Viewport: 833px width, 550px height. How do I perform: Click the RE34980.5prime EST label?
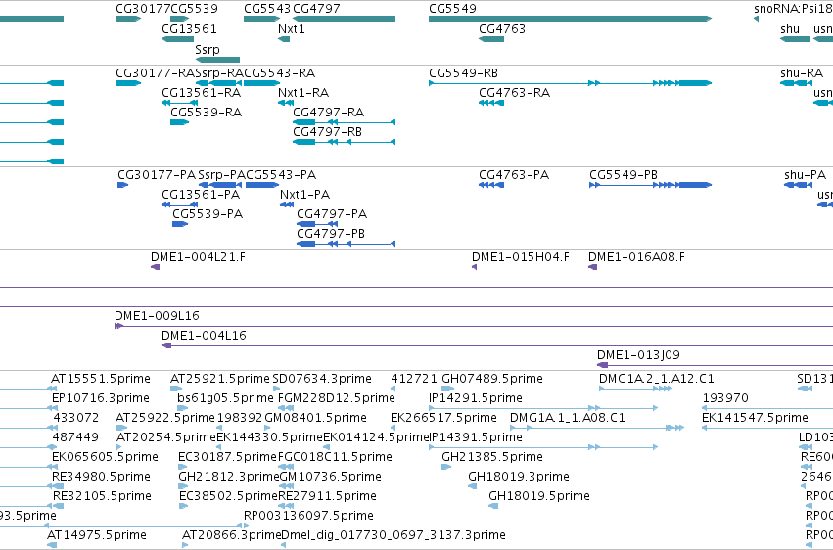click(x=102, y=477)
